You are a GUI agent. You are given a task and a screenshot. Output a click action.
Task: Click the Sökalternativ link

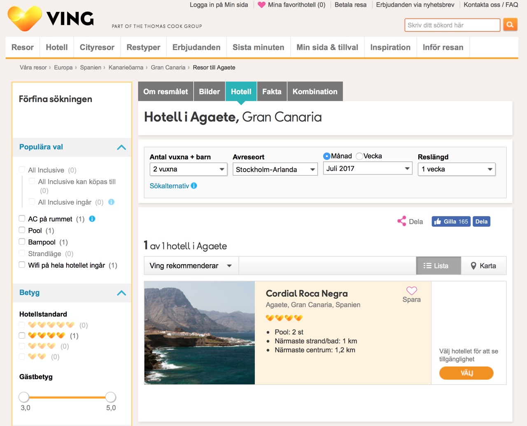coord(169,186)
